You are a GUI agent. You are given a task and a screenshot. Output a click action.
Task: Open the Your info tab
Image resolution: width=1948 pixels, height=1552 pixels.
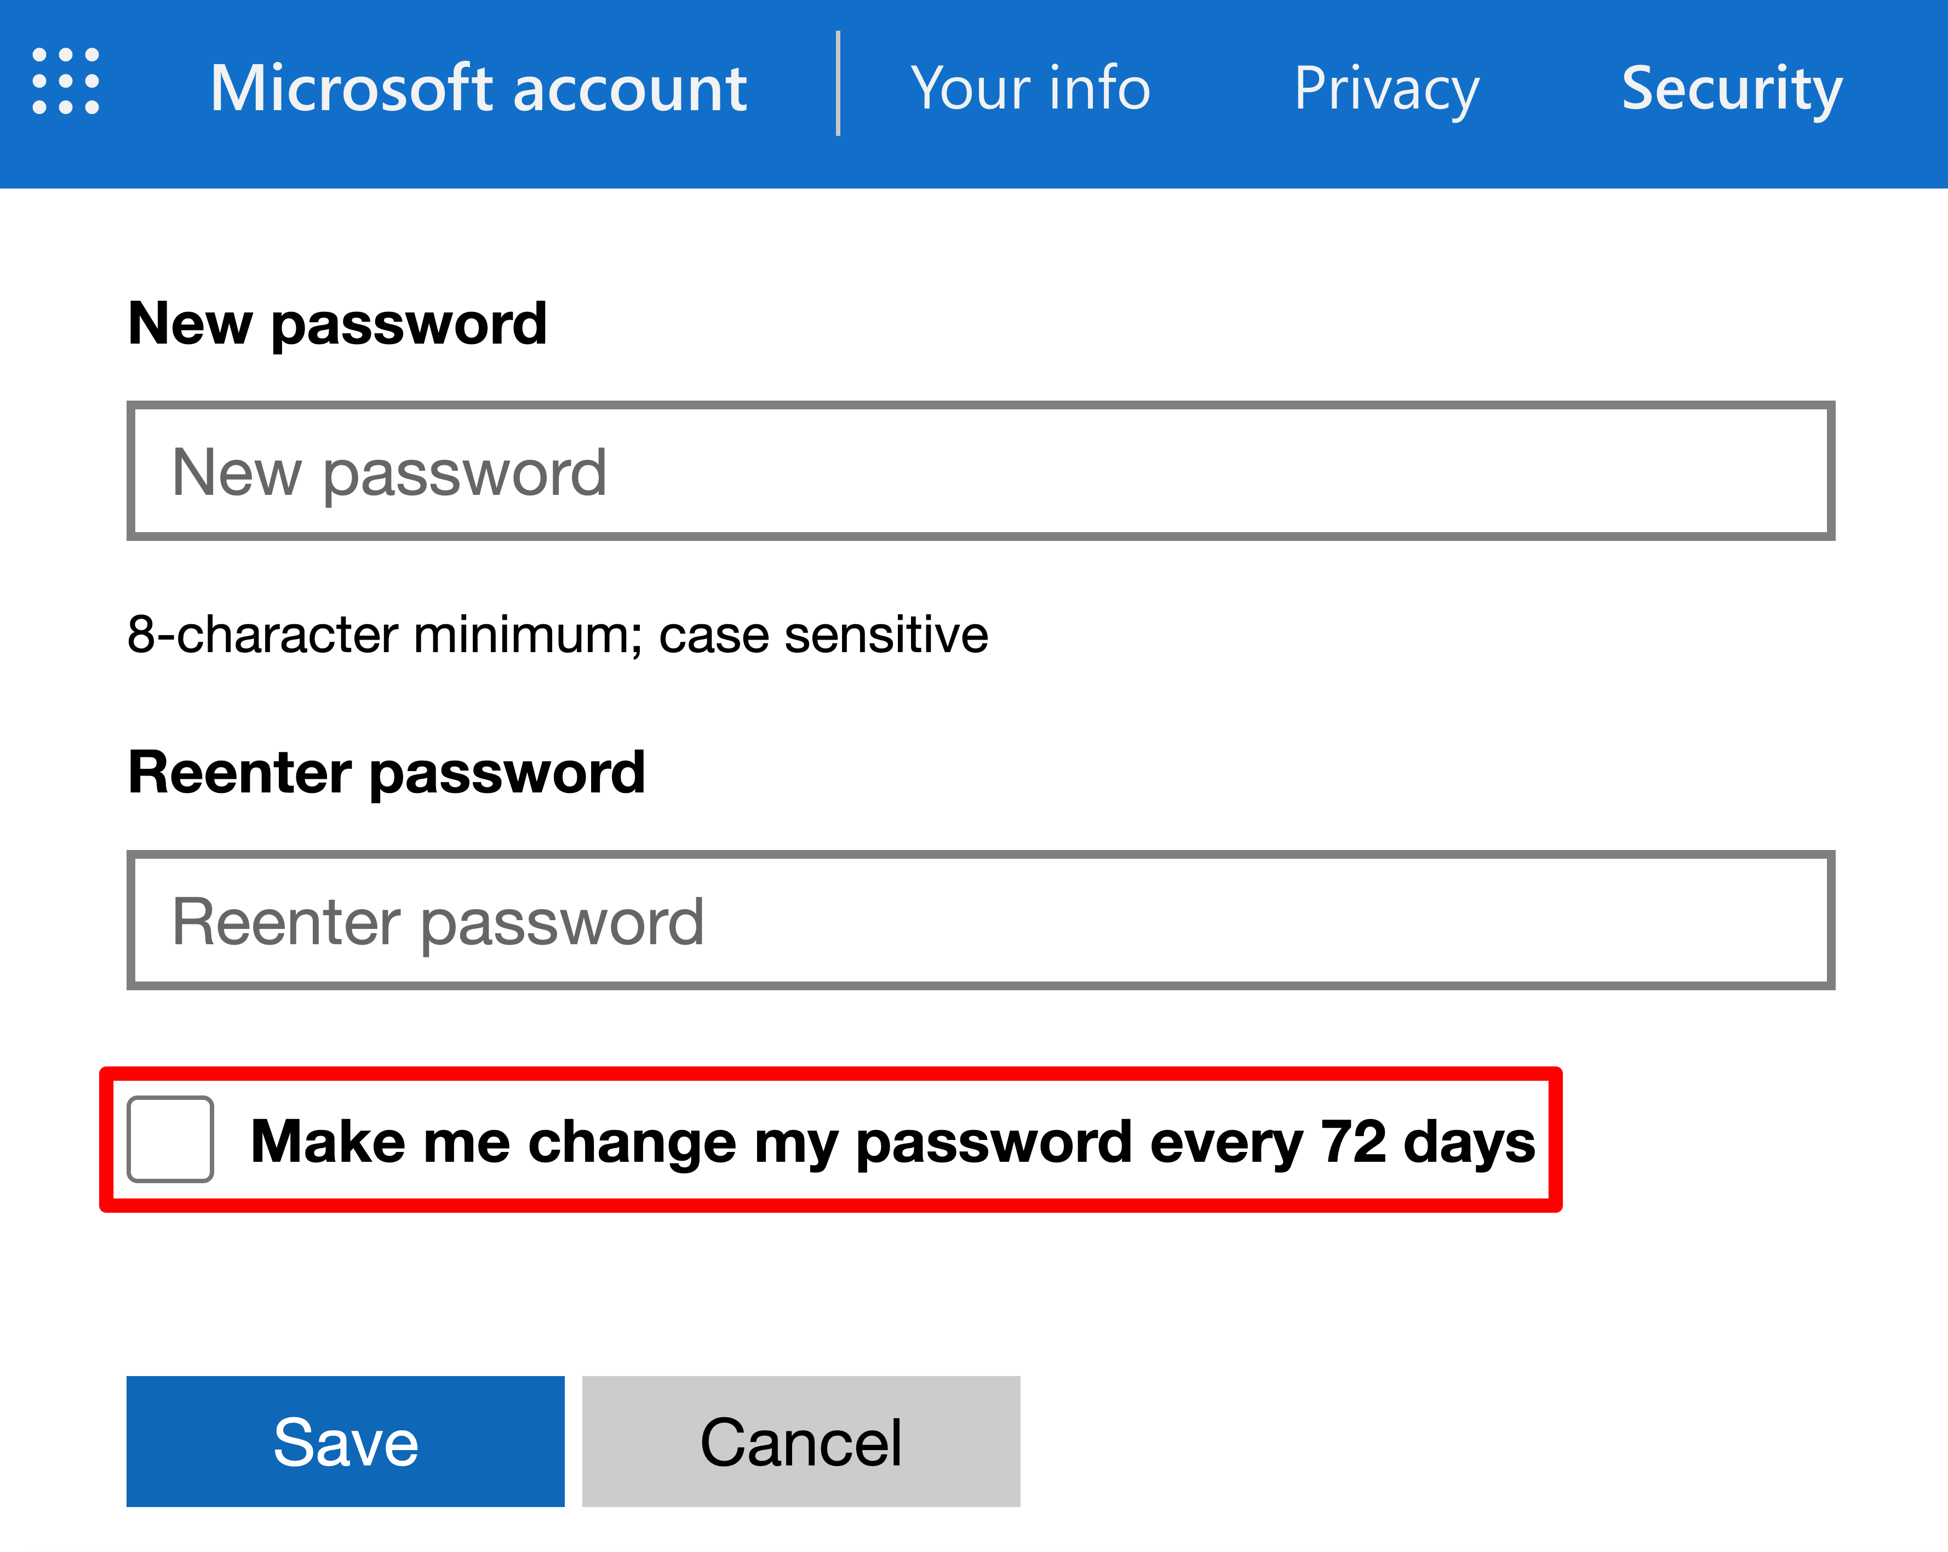click(1030, 89)
